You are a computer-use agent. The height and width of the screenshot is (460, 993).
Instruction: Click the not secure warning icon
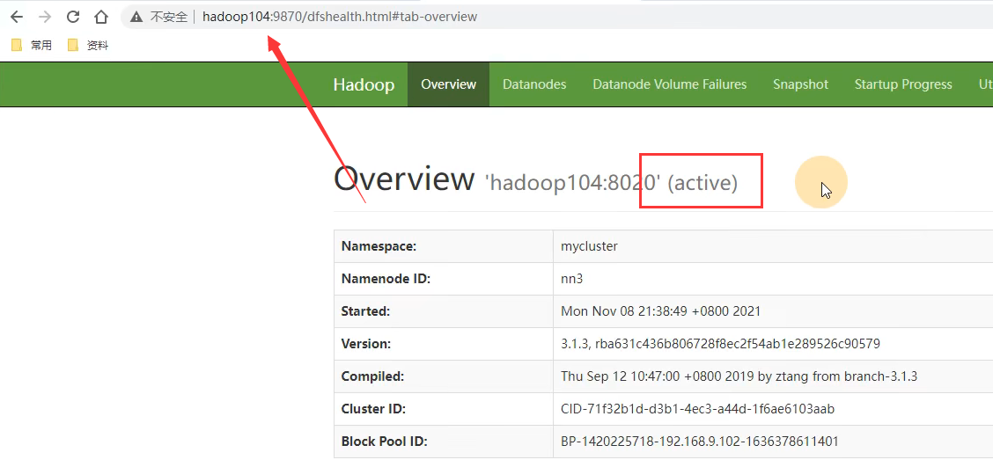[136, 17]
